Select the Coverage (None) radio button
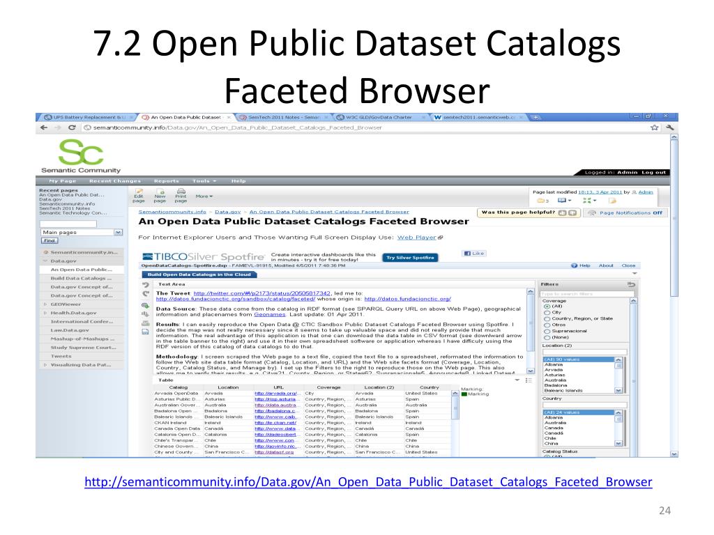The height and width of the screenshot is (535, 714). (x=547, y=338)
